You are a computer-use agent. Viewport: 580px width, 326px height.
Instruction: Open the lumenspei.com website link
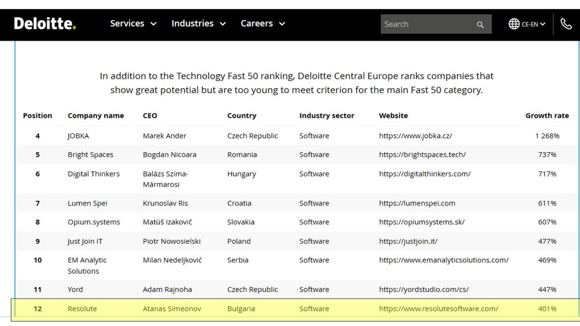(417, 203)
